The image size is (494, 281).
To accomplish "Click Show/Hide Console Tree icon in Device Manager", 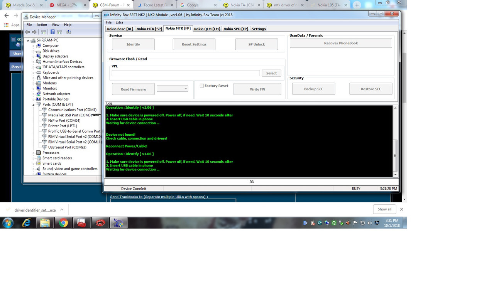I will [x=44, y=32].
